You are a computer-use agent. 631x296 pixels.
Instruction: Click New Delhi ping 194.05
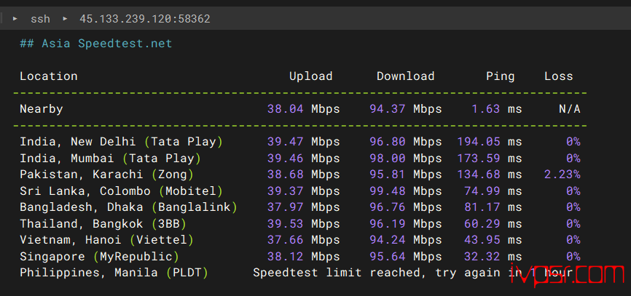[x=479, y=142]
